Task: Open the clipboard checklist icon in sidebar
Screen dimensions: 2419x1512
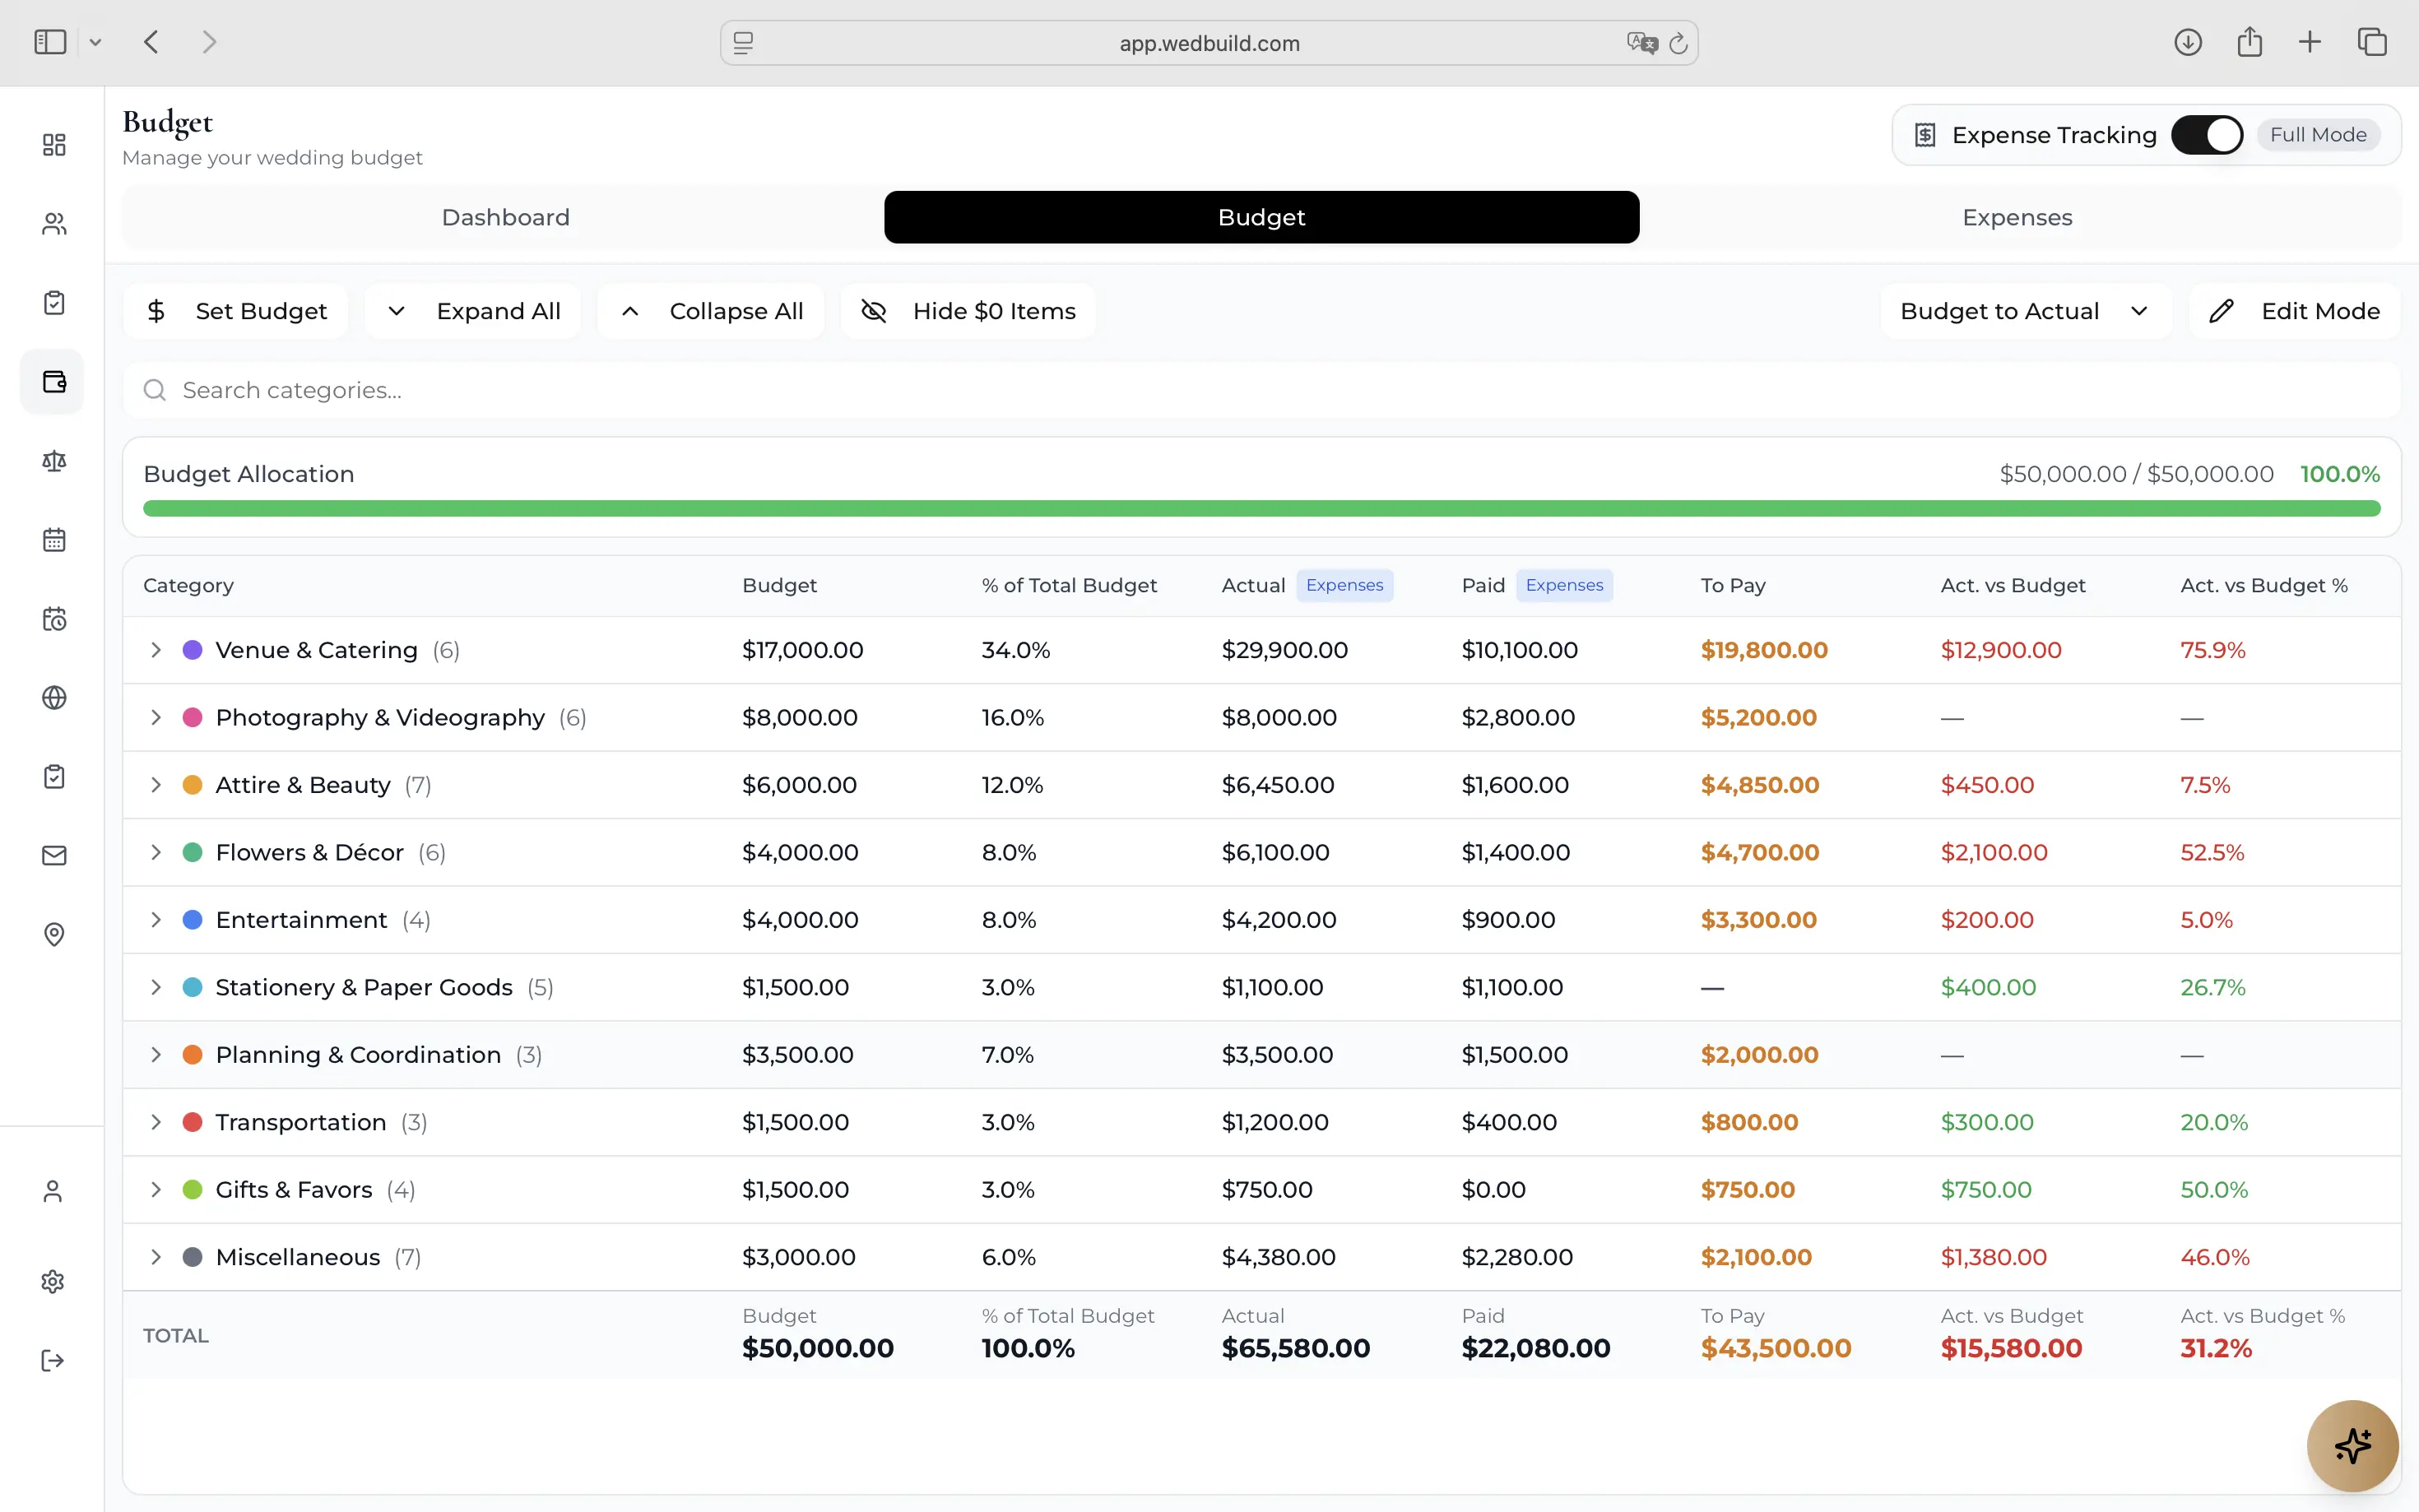Action: click(54, 303)
